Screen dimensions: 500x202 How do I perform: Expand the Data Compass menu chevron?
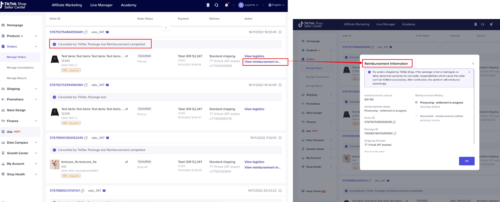click(x=36, y=142)
